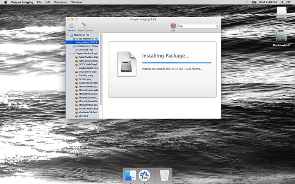Click the disk image document icon in install panel
Screen dimensions: 295x184
127,64
